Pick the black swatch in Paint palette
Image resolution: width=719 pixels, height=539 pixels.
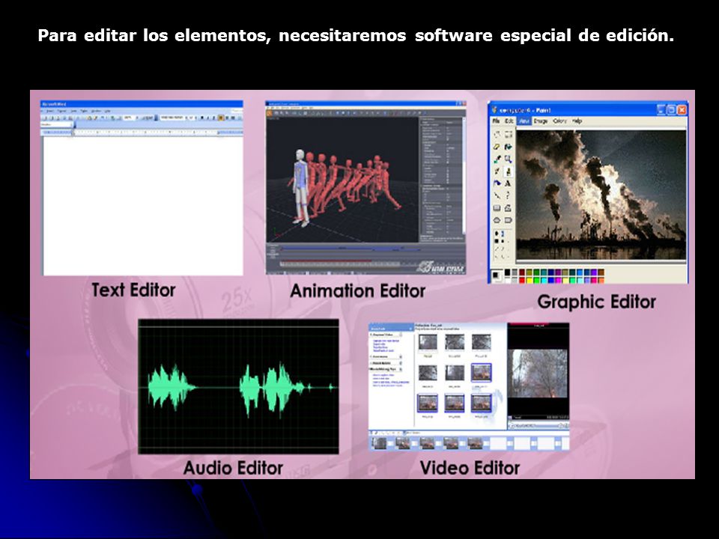pos(507,272)
